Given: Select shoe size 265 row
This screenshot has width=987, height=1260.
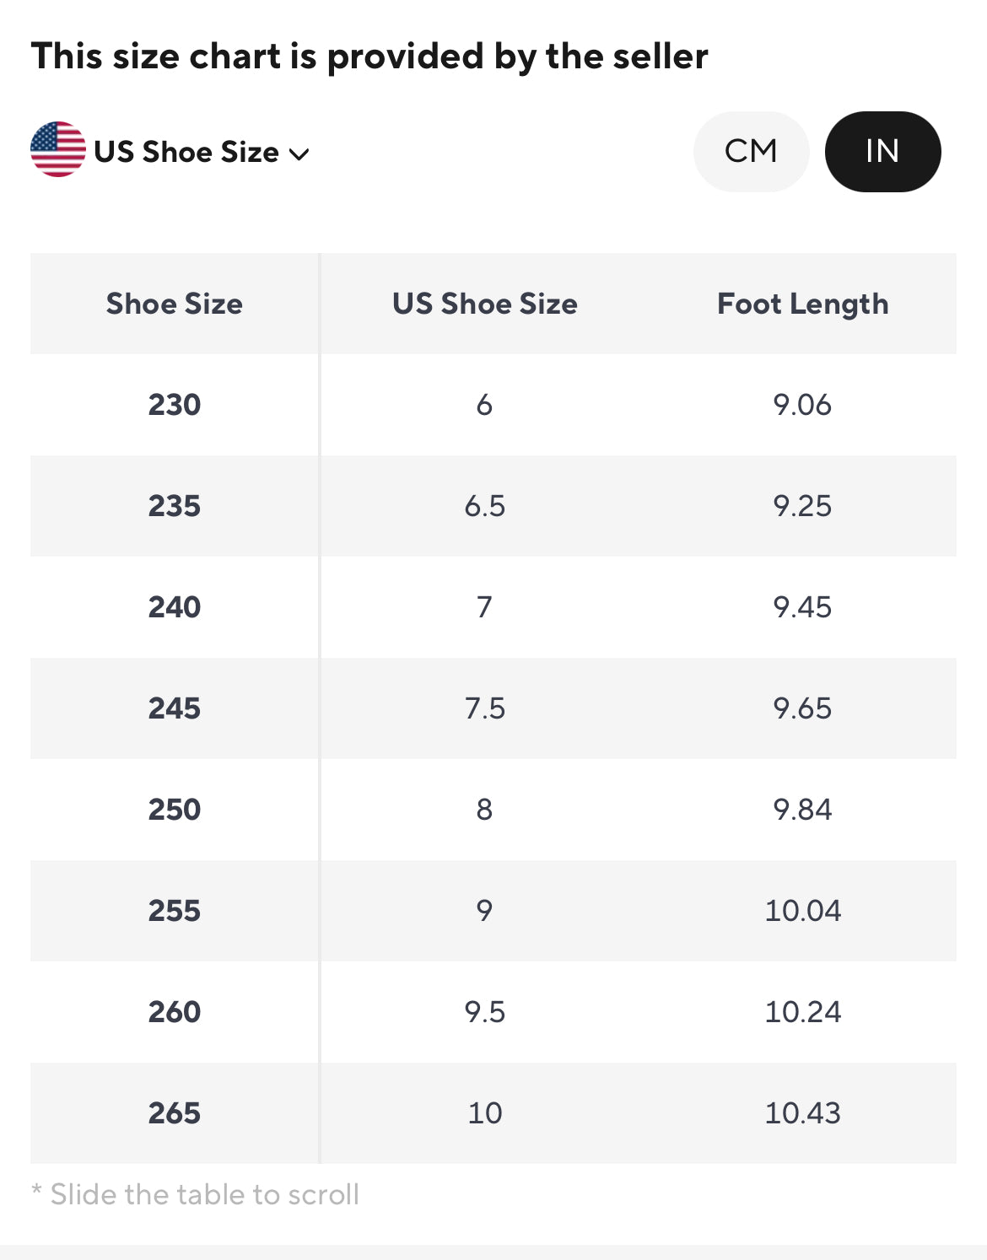Looking at the screenshot, I should point(175,1113).
